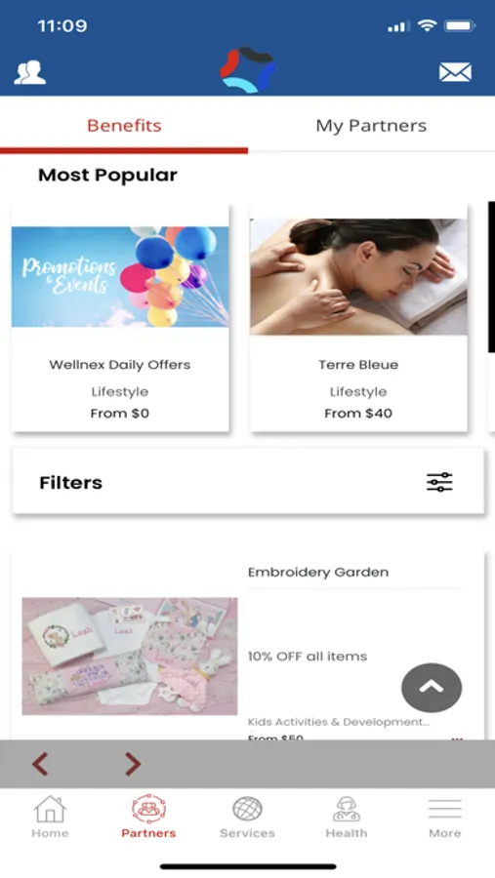Open the Embroidery Garden title link
Screen dimensions: 495x878
click(x=318, y=573)
